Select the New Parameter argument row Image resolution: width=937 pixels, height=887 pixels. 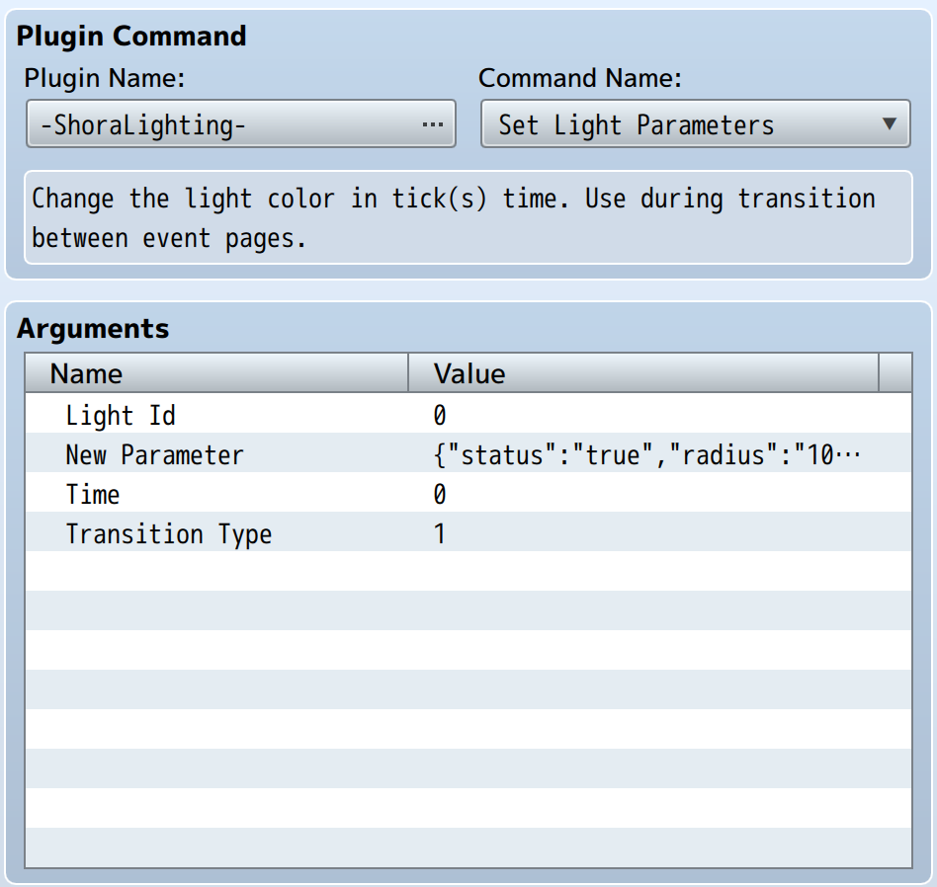[468, 452]
